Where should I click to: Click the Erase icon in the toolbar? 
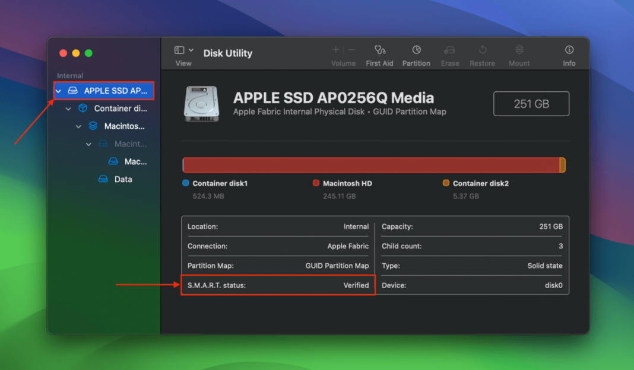[x=449, y=53]
